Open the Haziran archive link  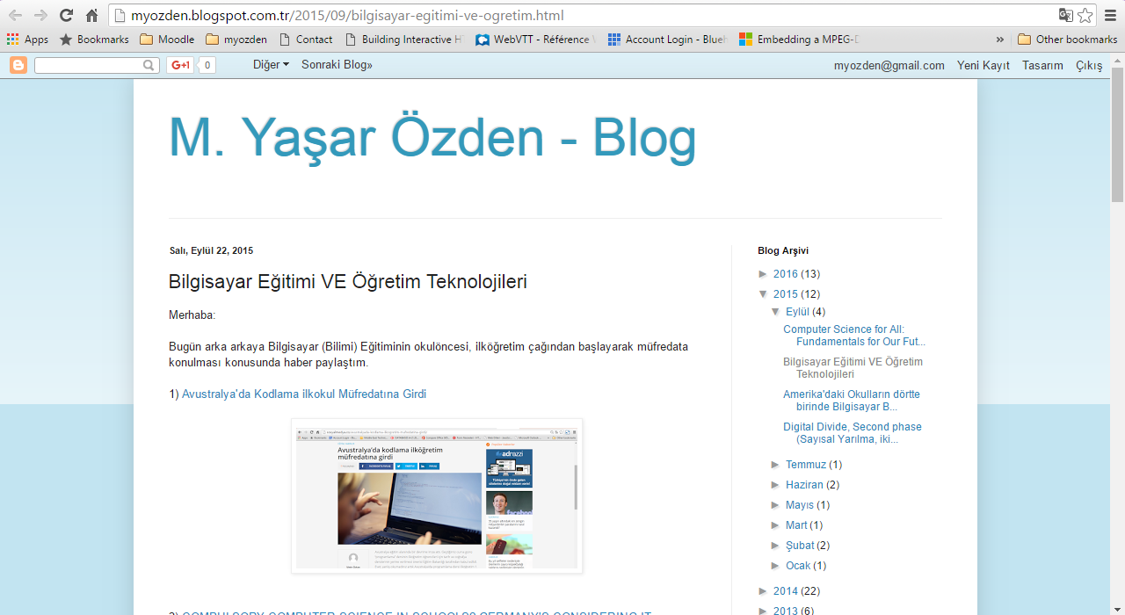coord(805,485)
